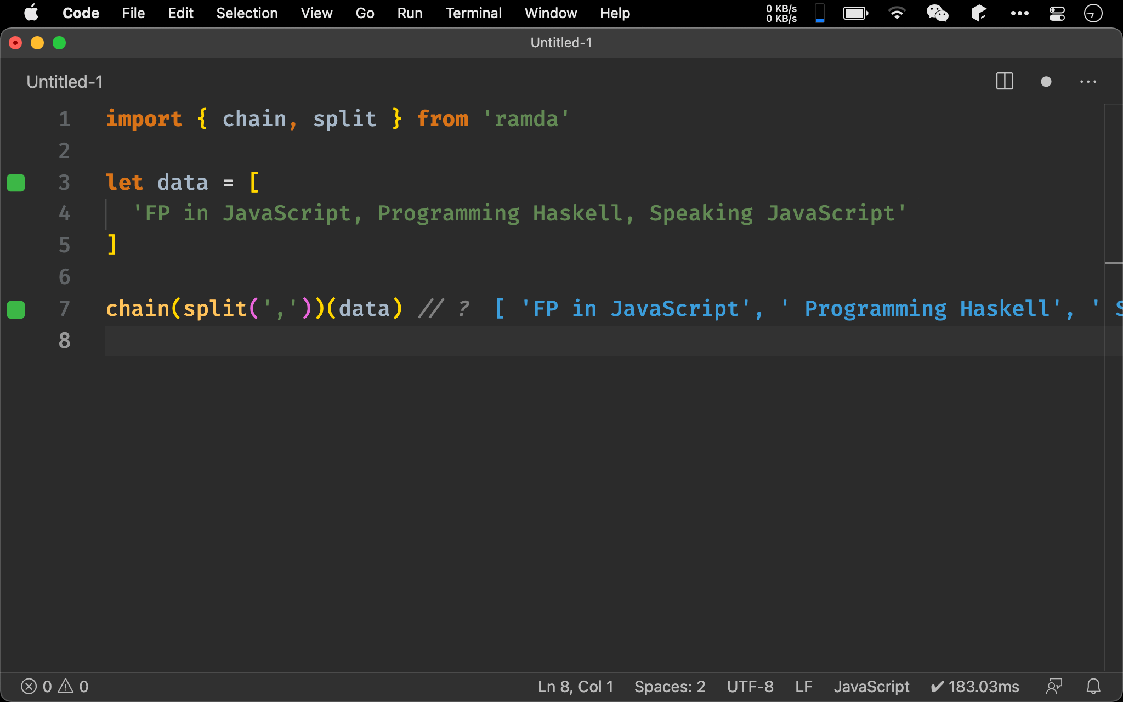Open the File menu
Image resolution: width=1123 pixels, height=702 pixels.
point(133,13)
